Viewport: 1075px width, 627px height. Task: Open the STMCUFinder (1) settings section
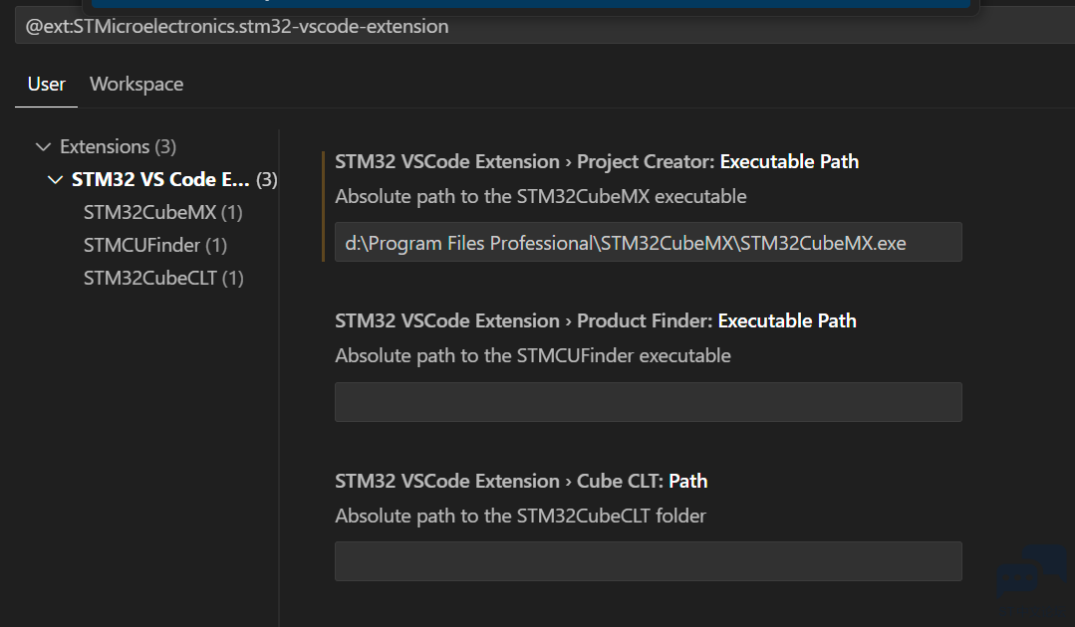click(x=155, y=245)
